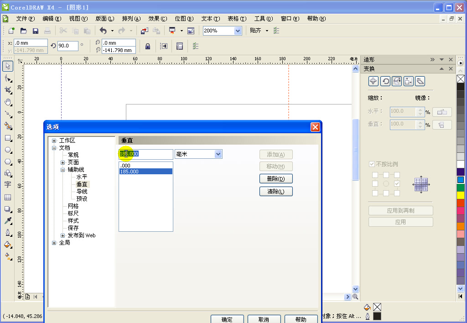Open the 版面 menu
467x323 pixels.
105,18
